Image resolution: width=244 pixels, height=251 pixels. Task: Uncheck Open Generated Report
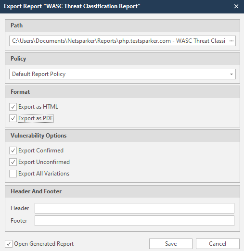pos(9,244)
